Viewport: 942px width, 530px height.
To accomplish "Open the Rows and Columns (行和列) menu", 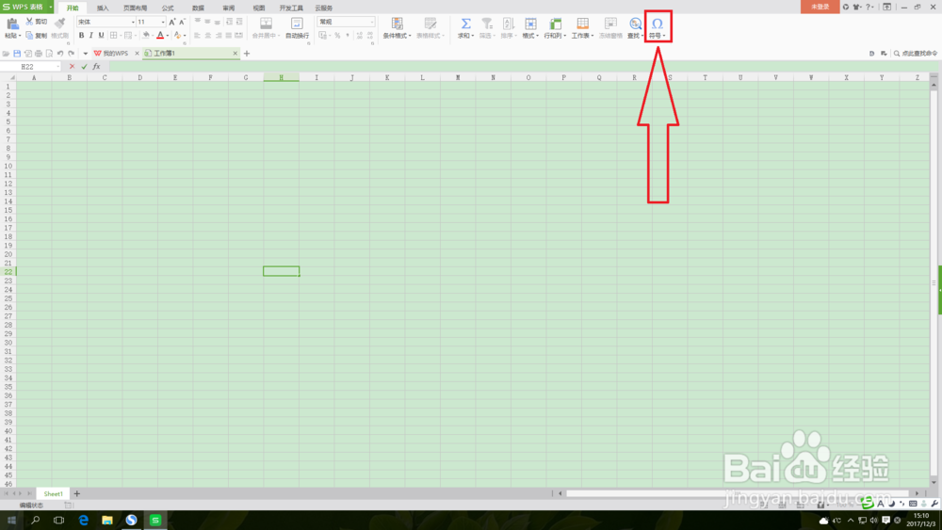I will point(555,27).
